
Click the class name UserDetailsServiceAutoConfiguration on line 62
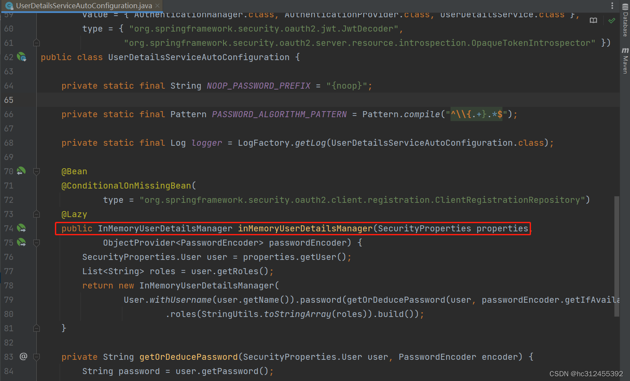click(x=199, y=57)
